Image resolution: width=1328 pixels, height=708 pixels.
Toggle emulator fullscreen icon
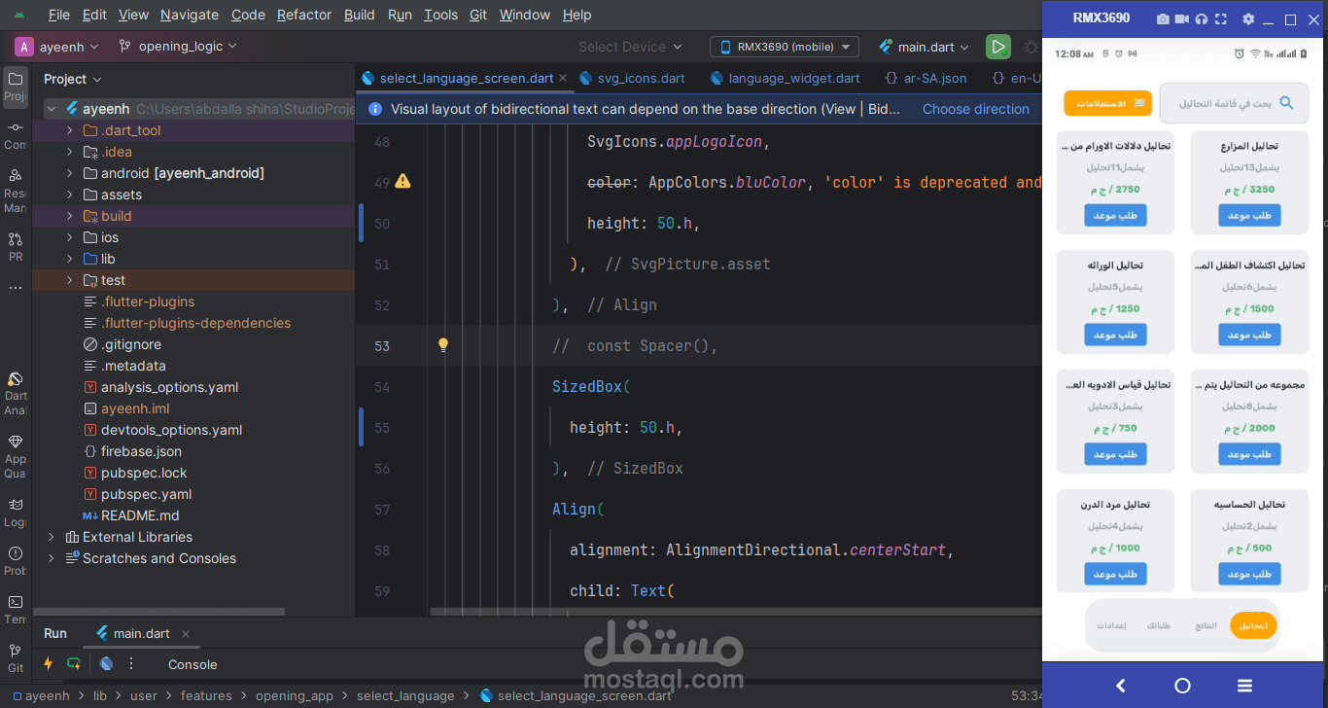[1221, 18]
